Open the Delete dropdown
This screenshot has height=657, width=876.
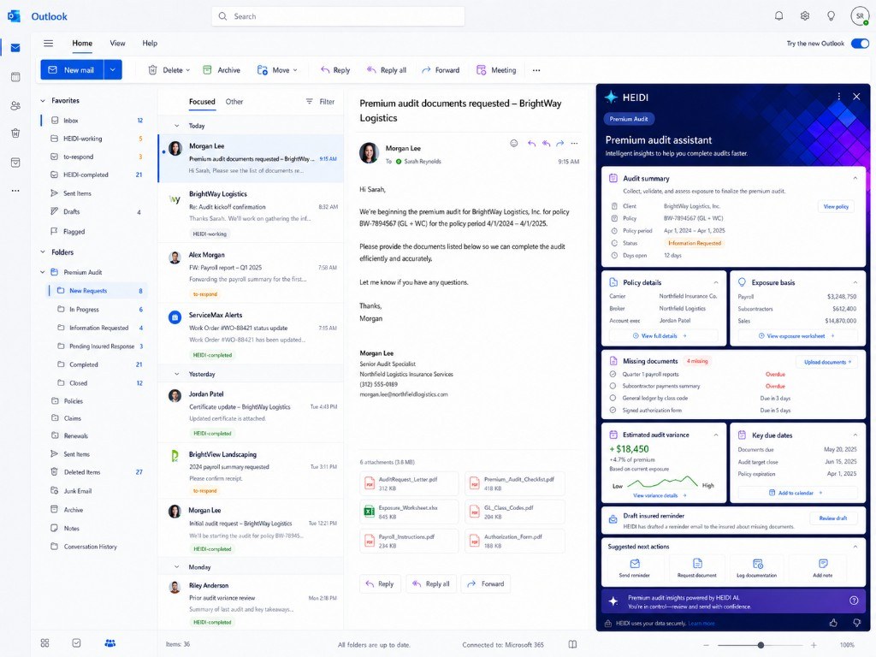pyautogui.click(x=187, y=70)
